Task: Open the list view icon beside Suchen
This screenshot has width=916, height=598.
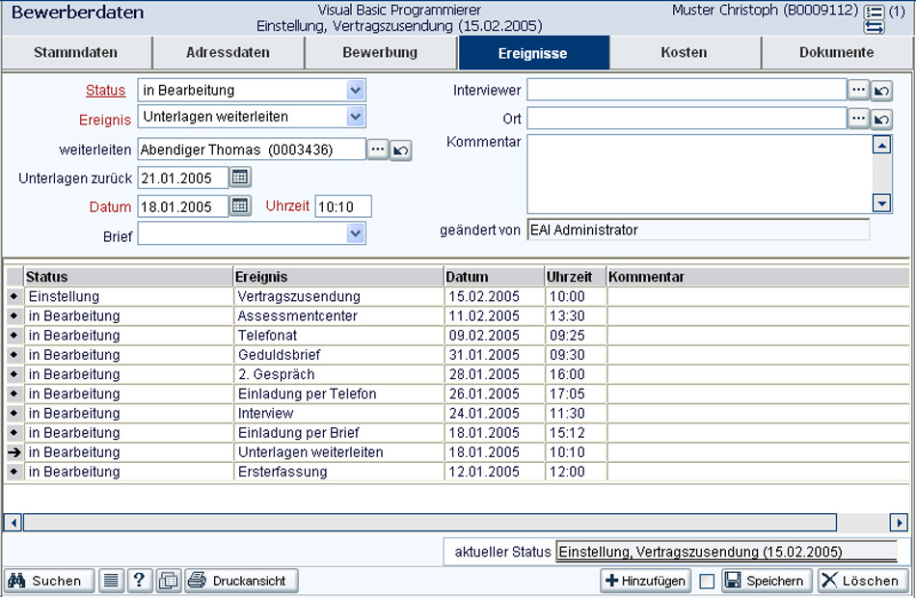Action: tap(111, 581)
